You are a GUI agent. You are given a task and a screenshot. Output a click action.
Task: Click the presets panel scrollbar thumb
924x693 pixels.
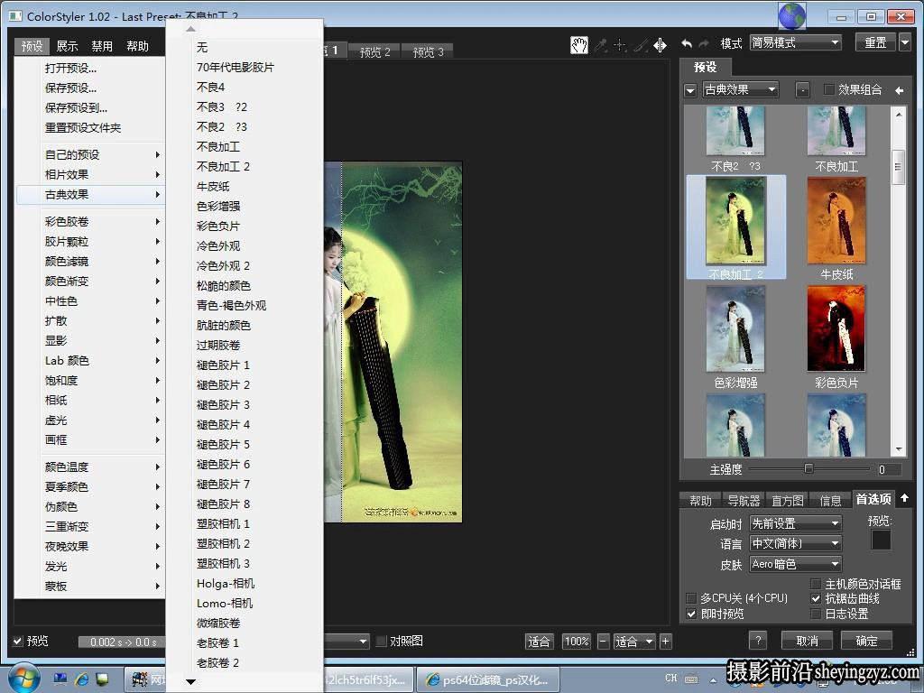898,167
